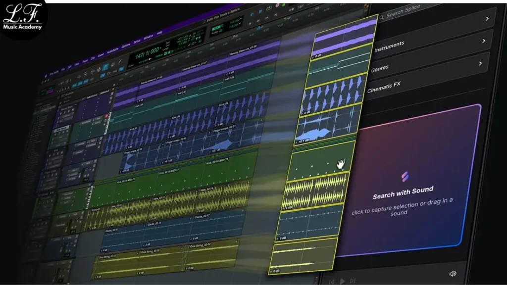This screenshot has width=507, height=285.
Task: Open the Search Splice magnifier icon
Action: [x=382, y=17]
